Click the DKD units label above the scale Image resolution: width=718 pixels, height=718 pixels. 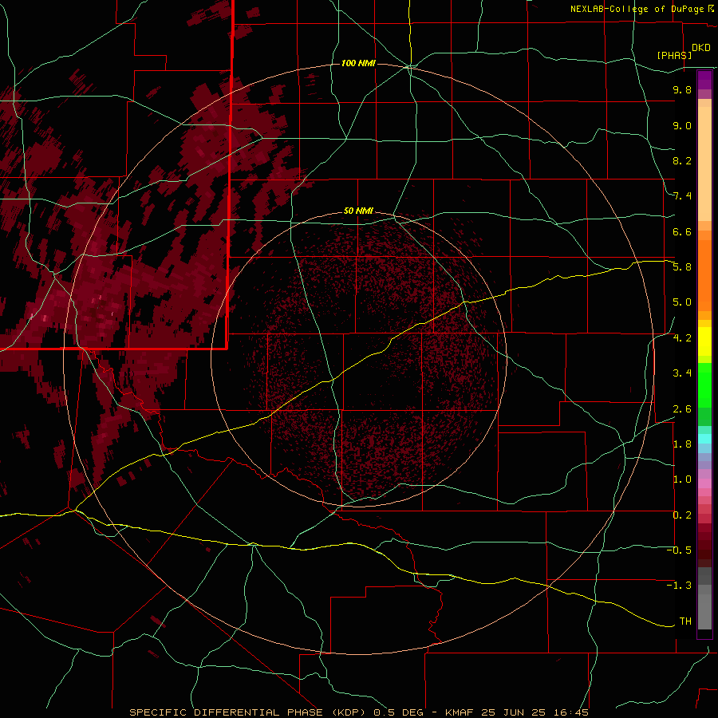point(701,48)
